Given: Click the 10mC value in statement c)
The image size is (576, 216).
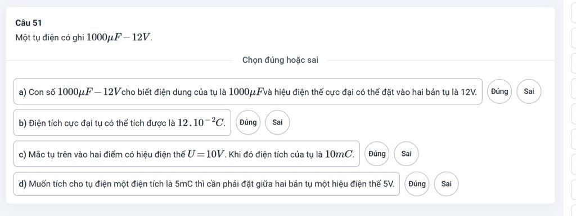Looking at the screenshot, I should (340, 154).
